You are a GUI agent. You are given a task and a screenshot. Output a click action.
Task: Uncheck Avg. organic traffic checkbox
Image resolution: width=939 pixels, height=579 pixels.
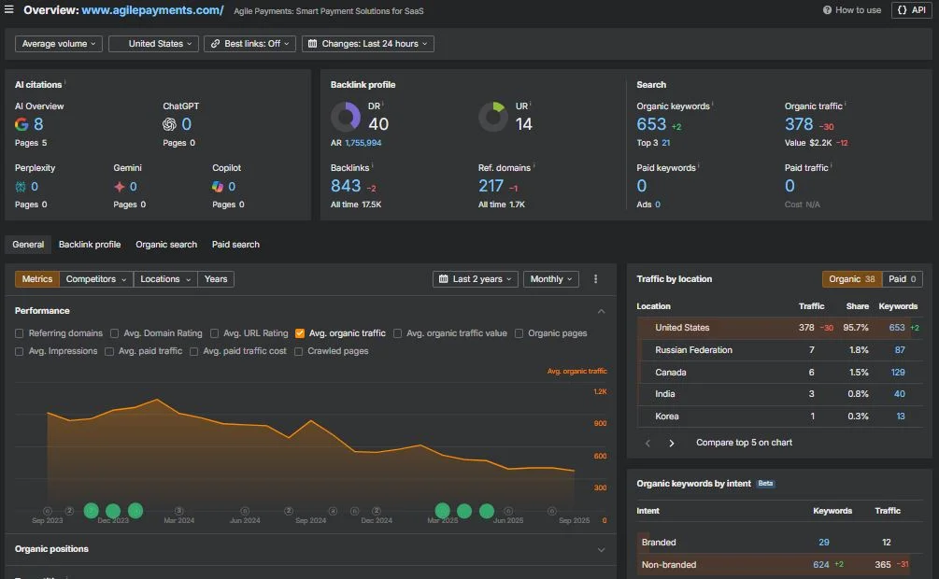[300, 333]
